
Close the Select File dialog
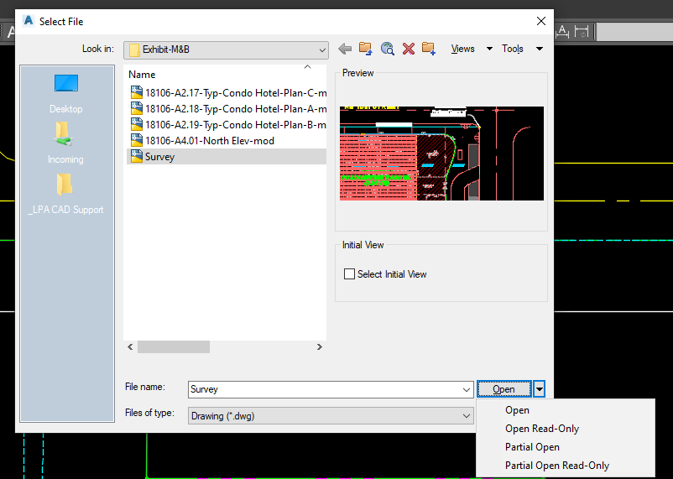pos(540,21)
